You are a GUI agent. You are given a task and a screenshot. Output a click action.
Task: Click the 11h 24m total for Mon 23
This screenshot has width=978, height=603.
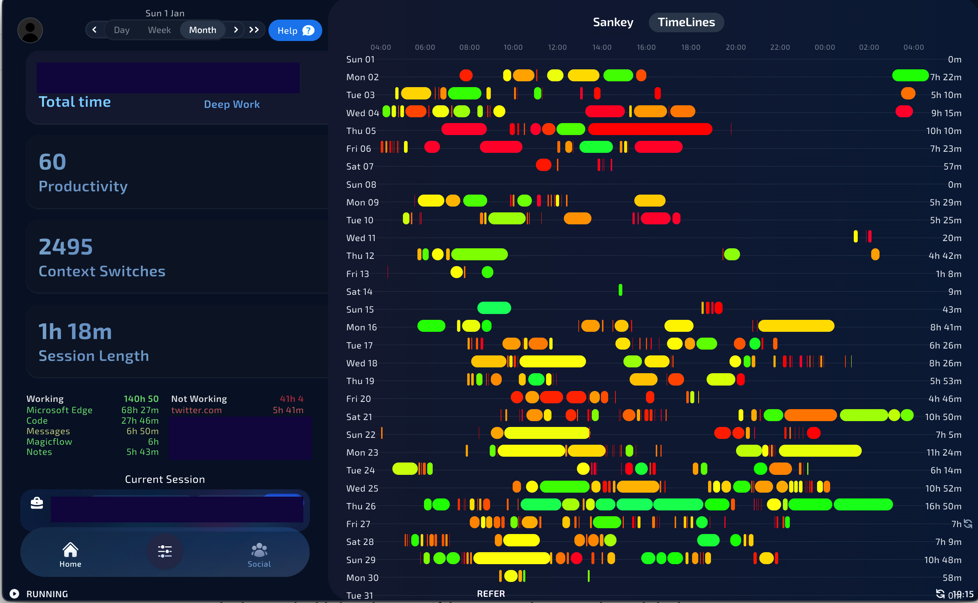click(x=944, y=453)
